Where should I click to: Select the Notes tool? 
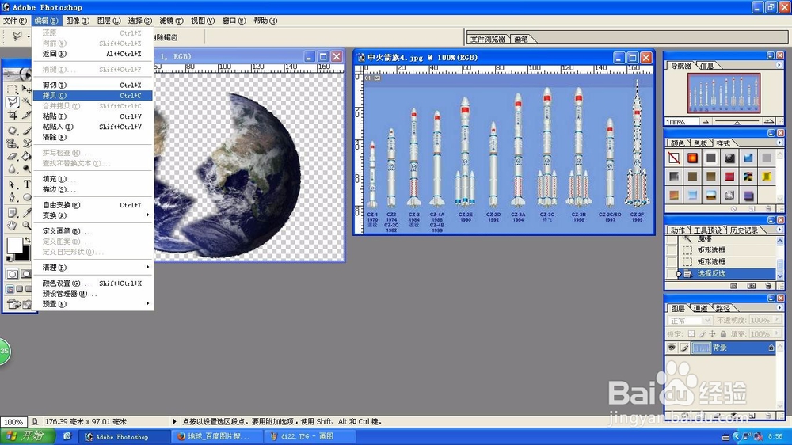[12, 213]
